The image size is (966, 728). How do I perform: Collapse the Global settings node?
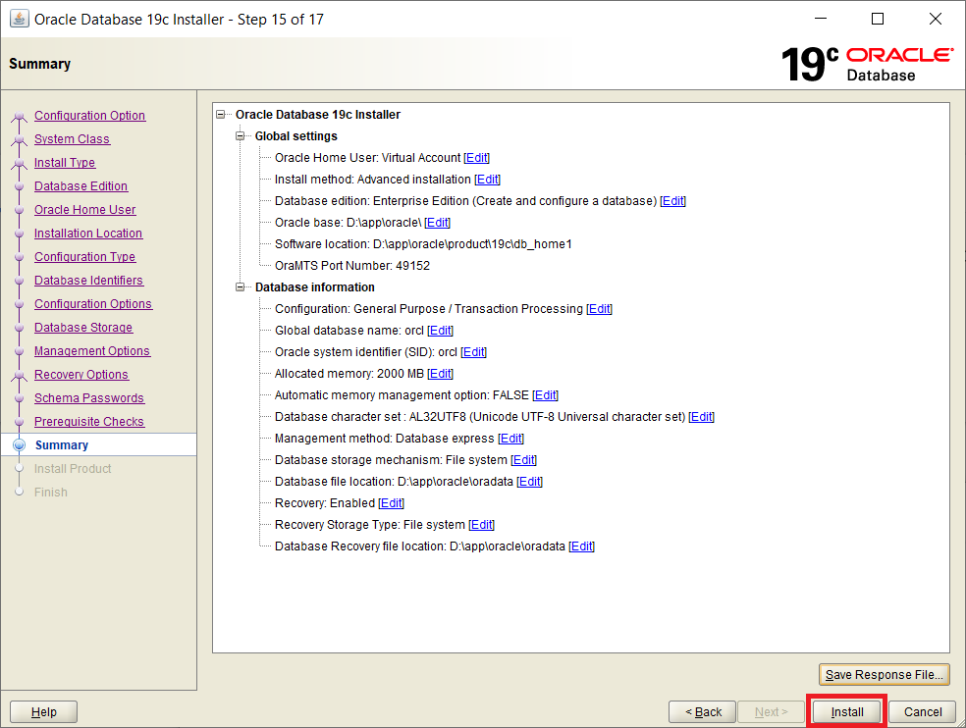(241, 136)
